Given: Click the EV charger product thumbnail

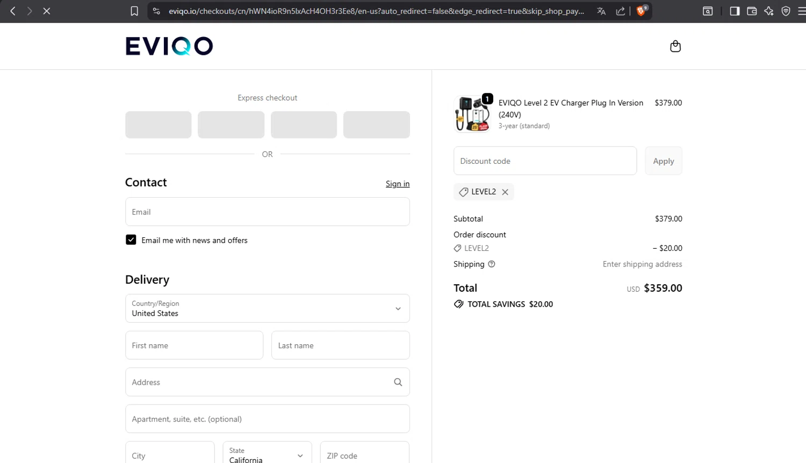Looking at the screenshot, I should [472, 114].
